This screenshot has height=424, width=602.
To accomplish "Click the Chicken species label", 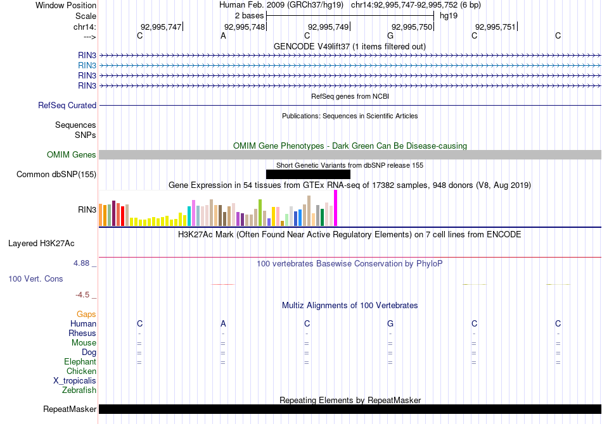I will point(81,371).
